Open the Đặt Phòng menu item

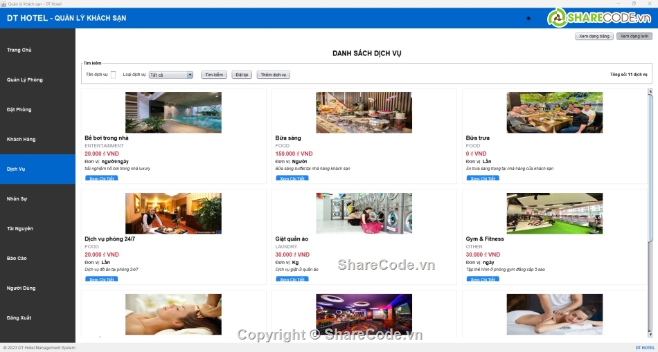(x=37, y=109)
